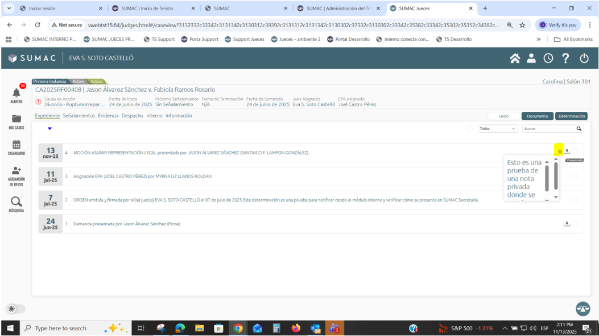The width and height of the screenshot is (599, 336).
Task: Open the Todos filter dropdown
Action: click(x=498, y=129)
